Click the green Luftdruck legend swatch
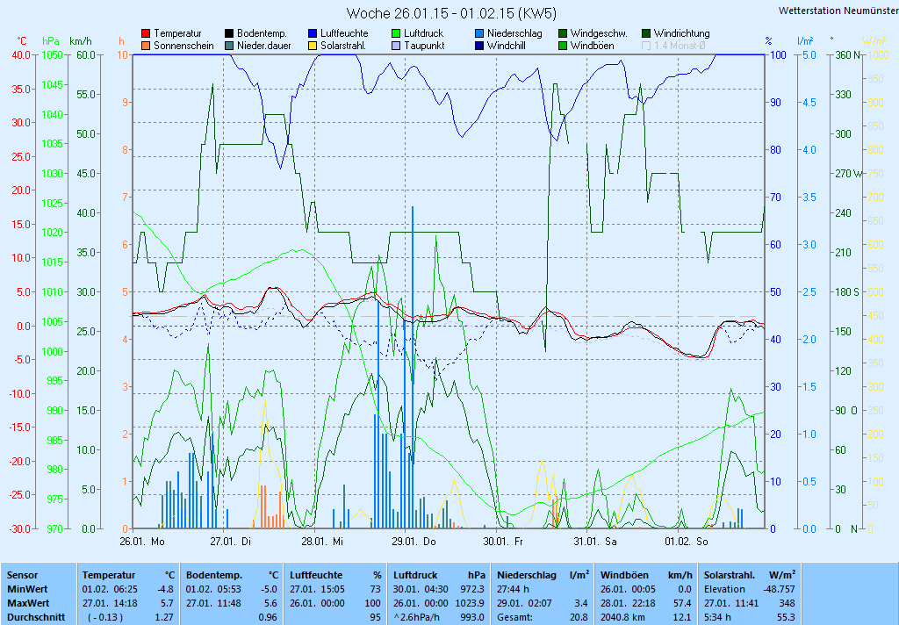This screenshot has width=899, height=625. tap(396, 34)
